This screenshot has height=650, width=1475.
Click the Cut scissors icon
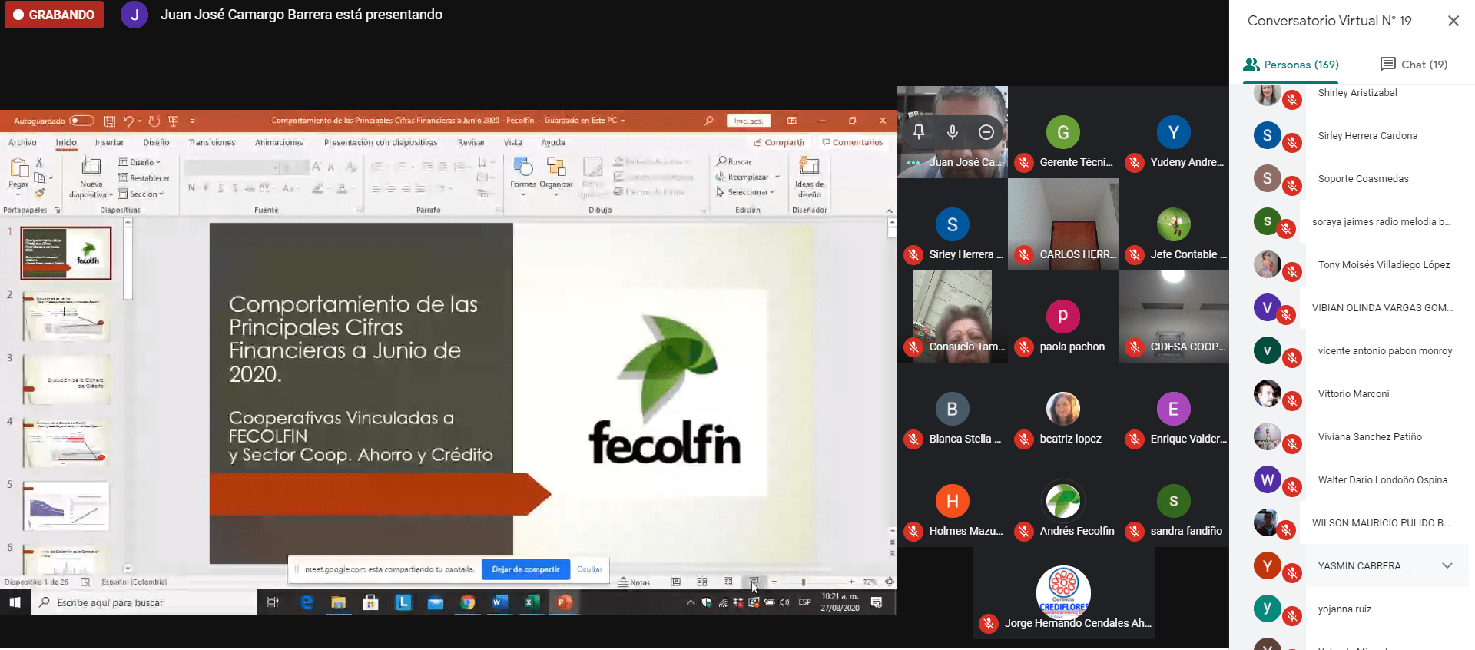39,162
